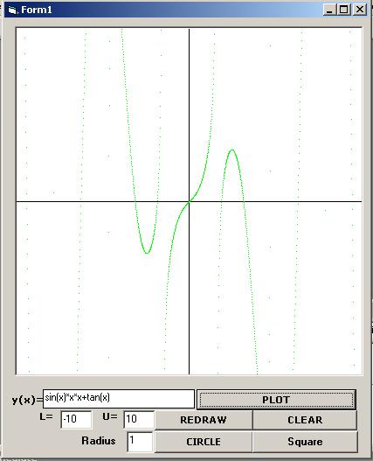Screen dimensions: 373x461
Task: Close the Form1 window
Action: click(x=360, y=10)
